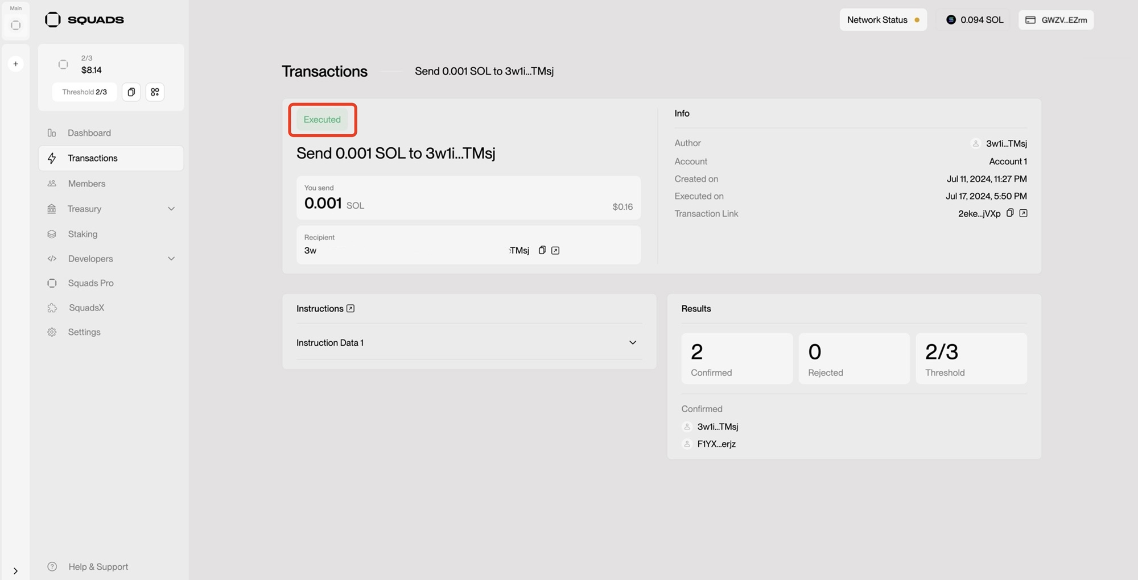The image size is (1138, 580).
Task: Click the plus icon to add squad
Action: click(16, 64)
